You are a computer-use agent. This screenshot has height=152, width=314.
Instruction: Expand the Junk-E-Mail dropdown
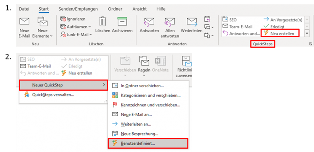[91, 34]
